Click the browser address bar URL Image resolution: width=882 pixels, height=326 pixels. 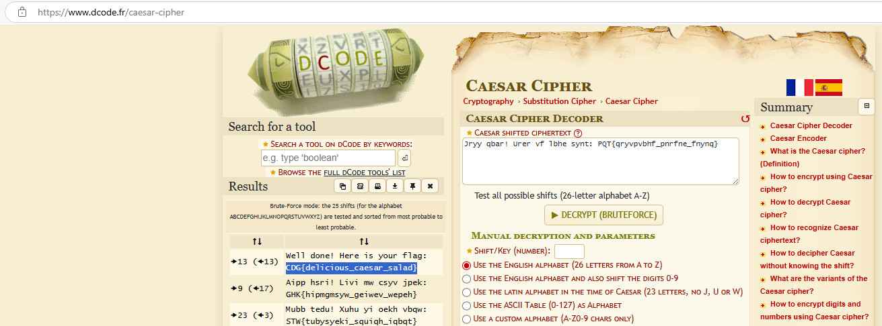[111, 12]
